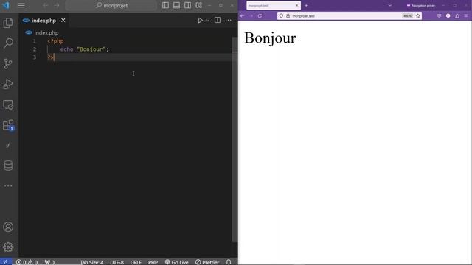Open the hamburger application menu

click(21, 5)
